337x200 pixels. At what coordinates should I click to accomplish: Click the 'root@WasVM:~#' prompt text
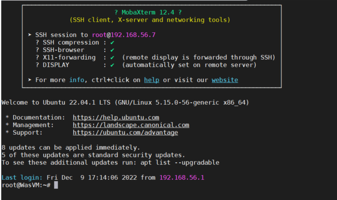point(26,185)
